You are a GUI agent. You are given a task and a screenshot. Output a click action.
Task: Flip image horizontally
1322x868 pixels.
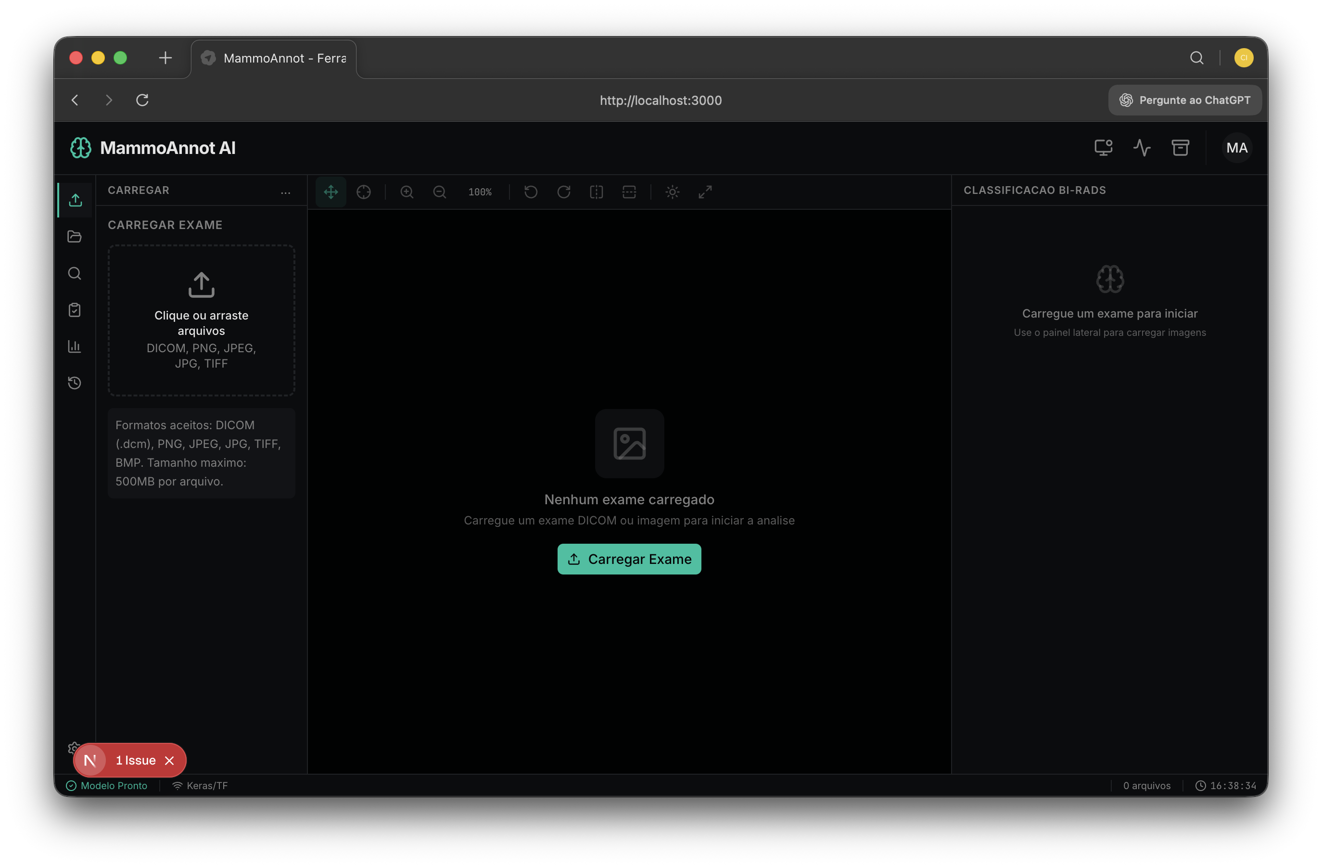(x=596, y=191)
